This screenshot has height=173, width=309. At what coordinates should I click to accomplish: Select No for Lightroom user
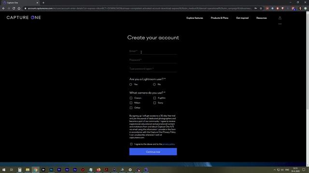click(154, 85)
